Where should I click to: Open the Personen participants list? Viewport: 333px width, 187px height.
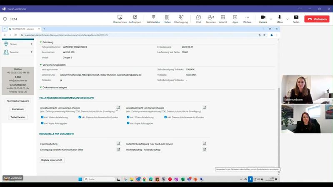[x=210, y=18]
